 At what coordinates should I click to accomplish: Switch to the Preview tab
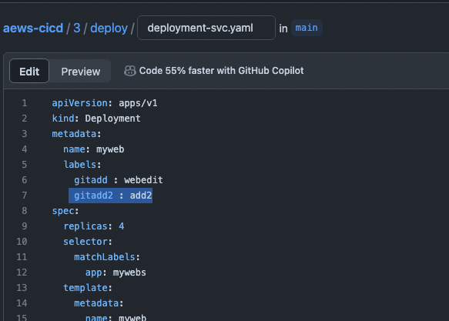point(80,72)
